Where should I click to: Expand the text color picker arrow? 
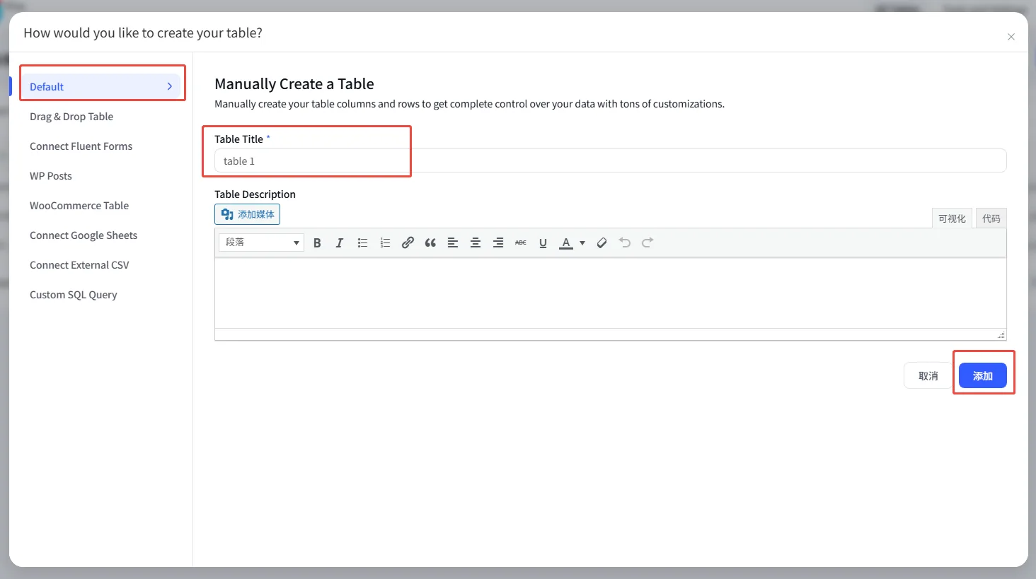coord(582,242)
